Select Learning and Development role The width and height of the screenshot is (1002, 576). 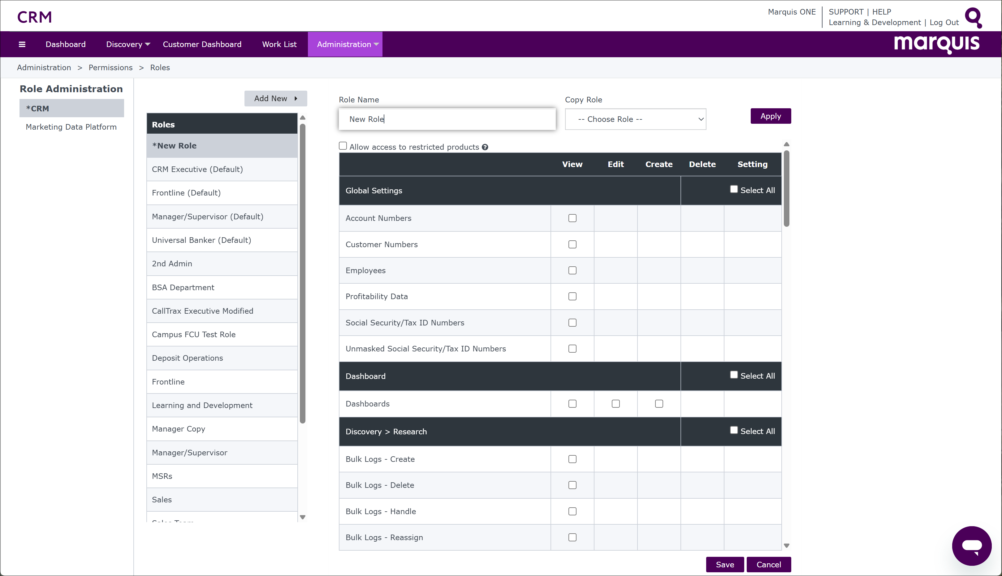point(222,406)
